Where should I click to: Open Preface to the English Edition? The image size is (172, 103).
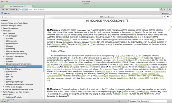[x=11, y=26]
